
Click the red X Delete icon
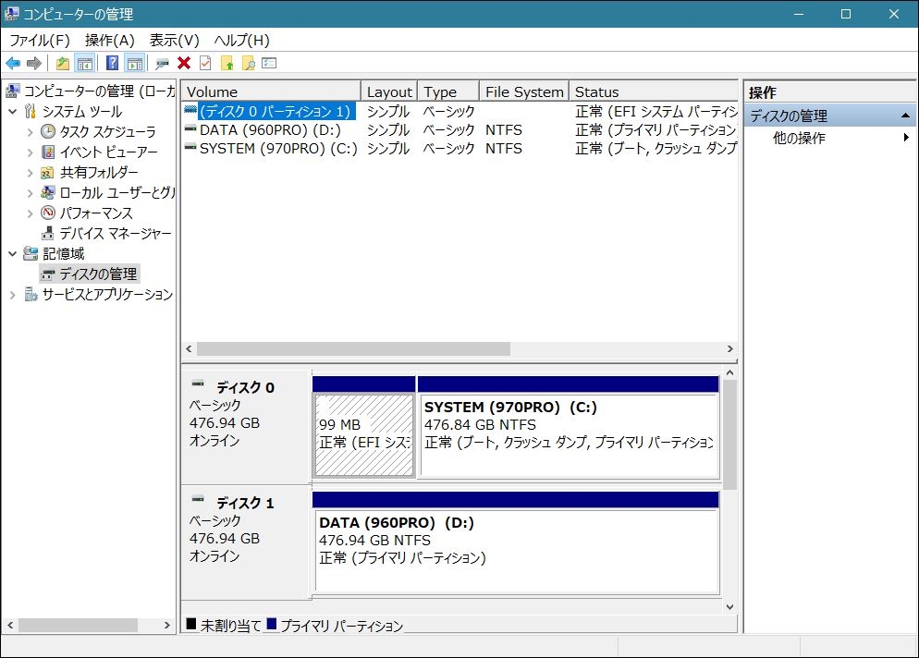point(184,63)
